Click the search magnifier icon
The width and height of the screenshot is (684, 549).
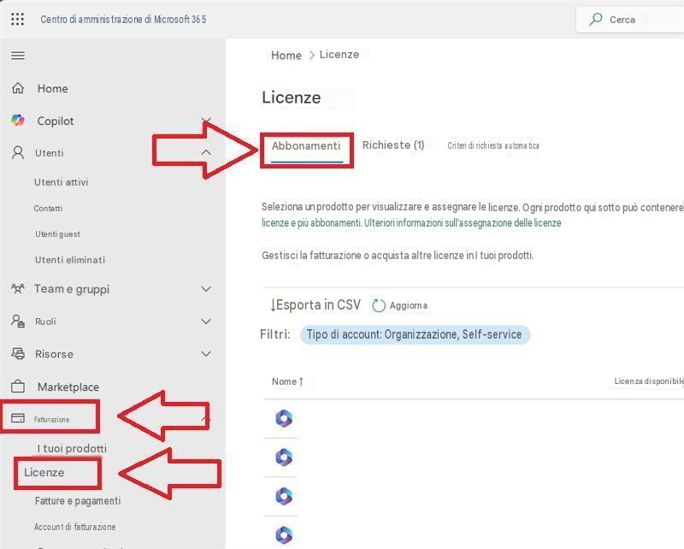click(x=595, y=19)
